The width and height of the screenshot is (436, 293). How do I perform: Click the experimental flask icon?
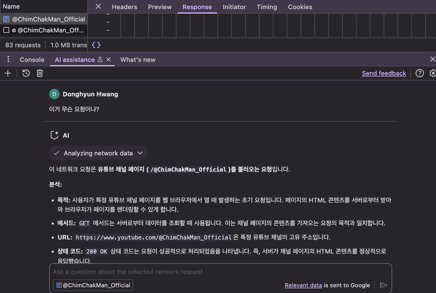coord(100,60)
